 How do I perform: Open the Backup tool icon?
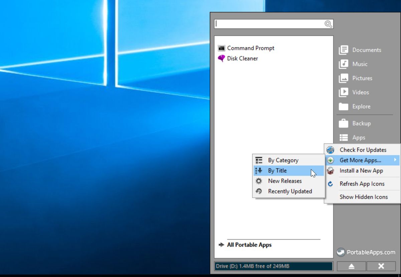344,123
